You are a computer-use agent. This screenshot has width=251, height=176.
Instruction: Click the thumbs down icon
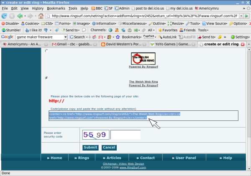click(x=46, y=30)
